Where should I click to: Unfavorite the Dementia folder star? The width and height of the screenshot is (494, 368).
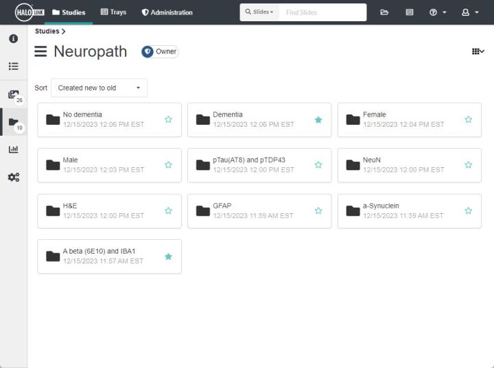point(318,119)
